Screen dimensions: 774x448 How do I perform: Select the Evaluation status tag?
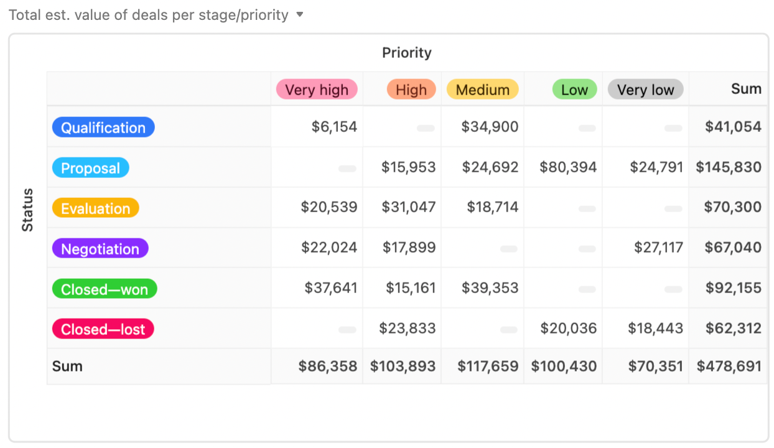tap(96, 208)
